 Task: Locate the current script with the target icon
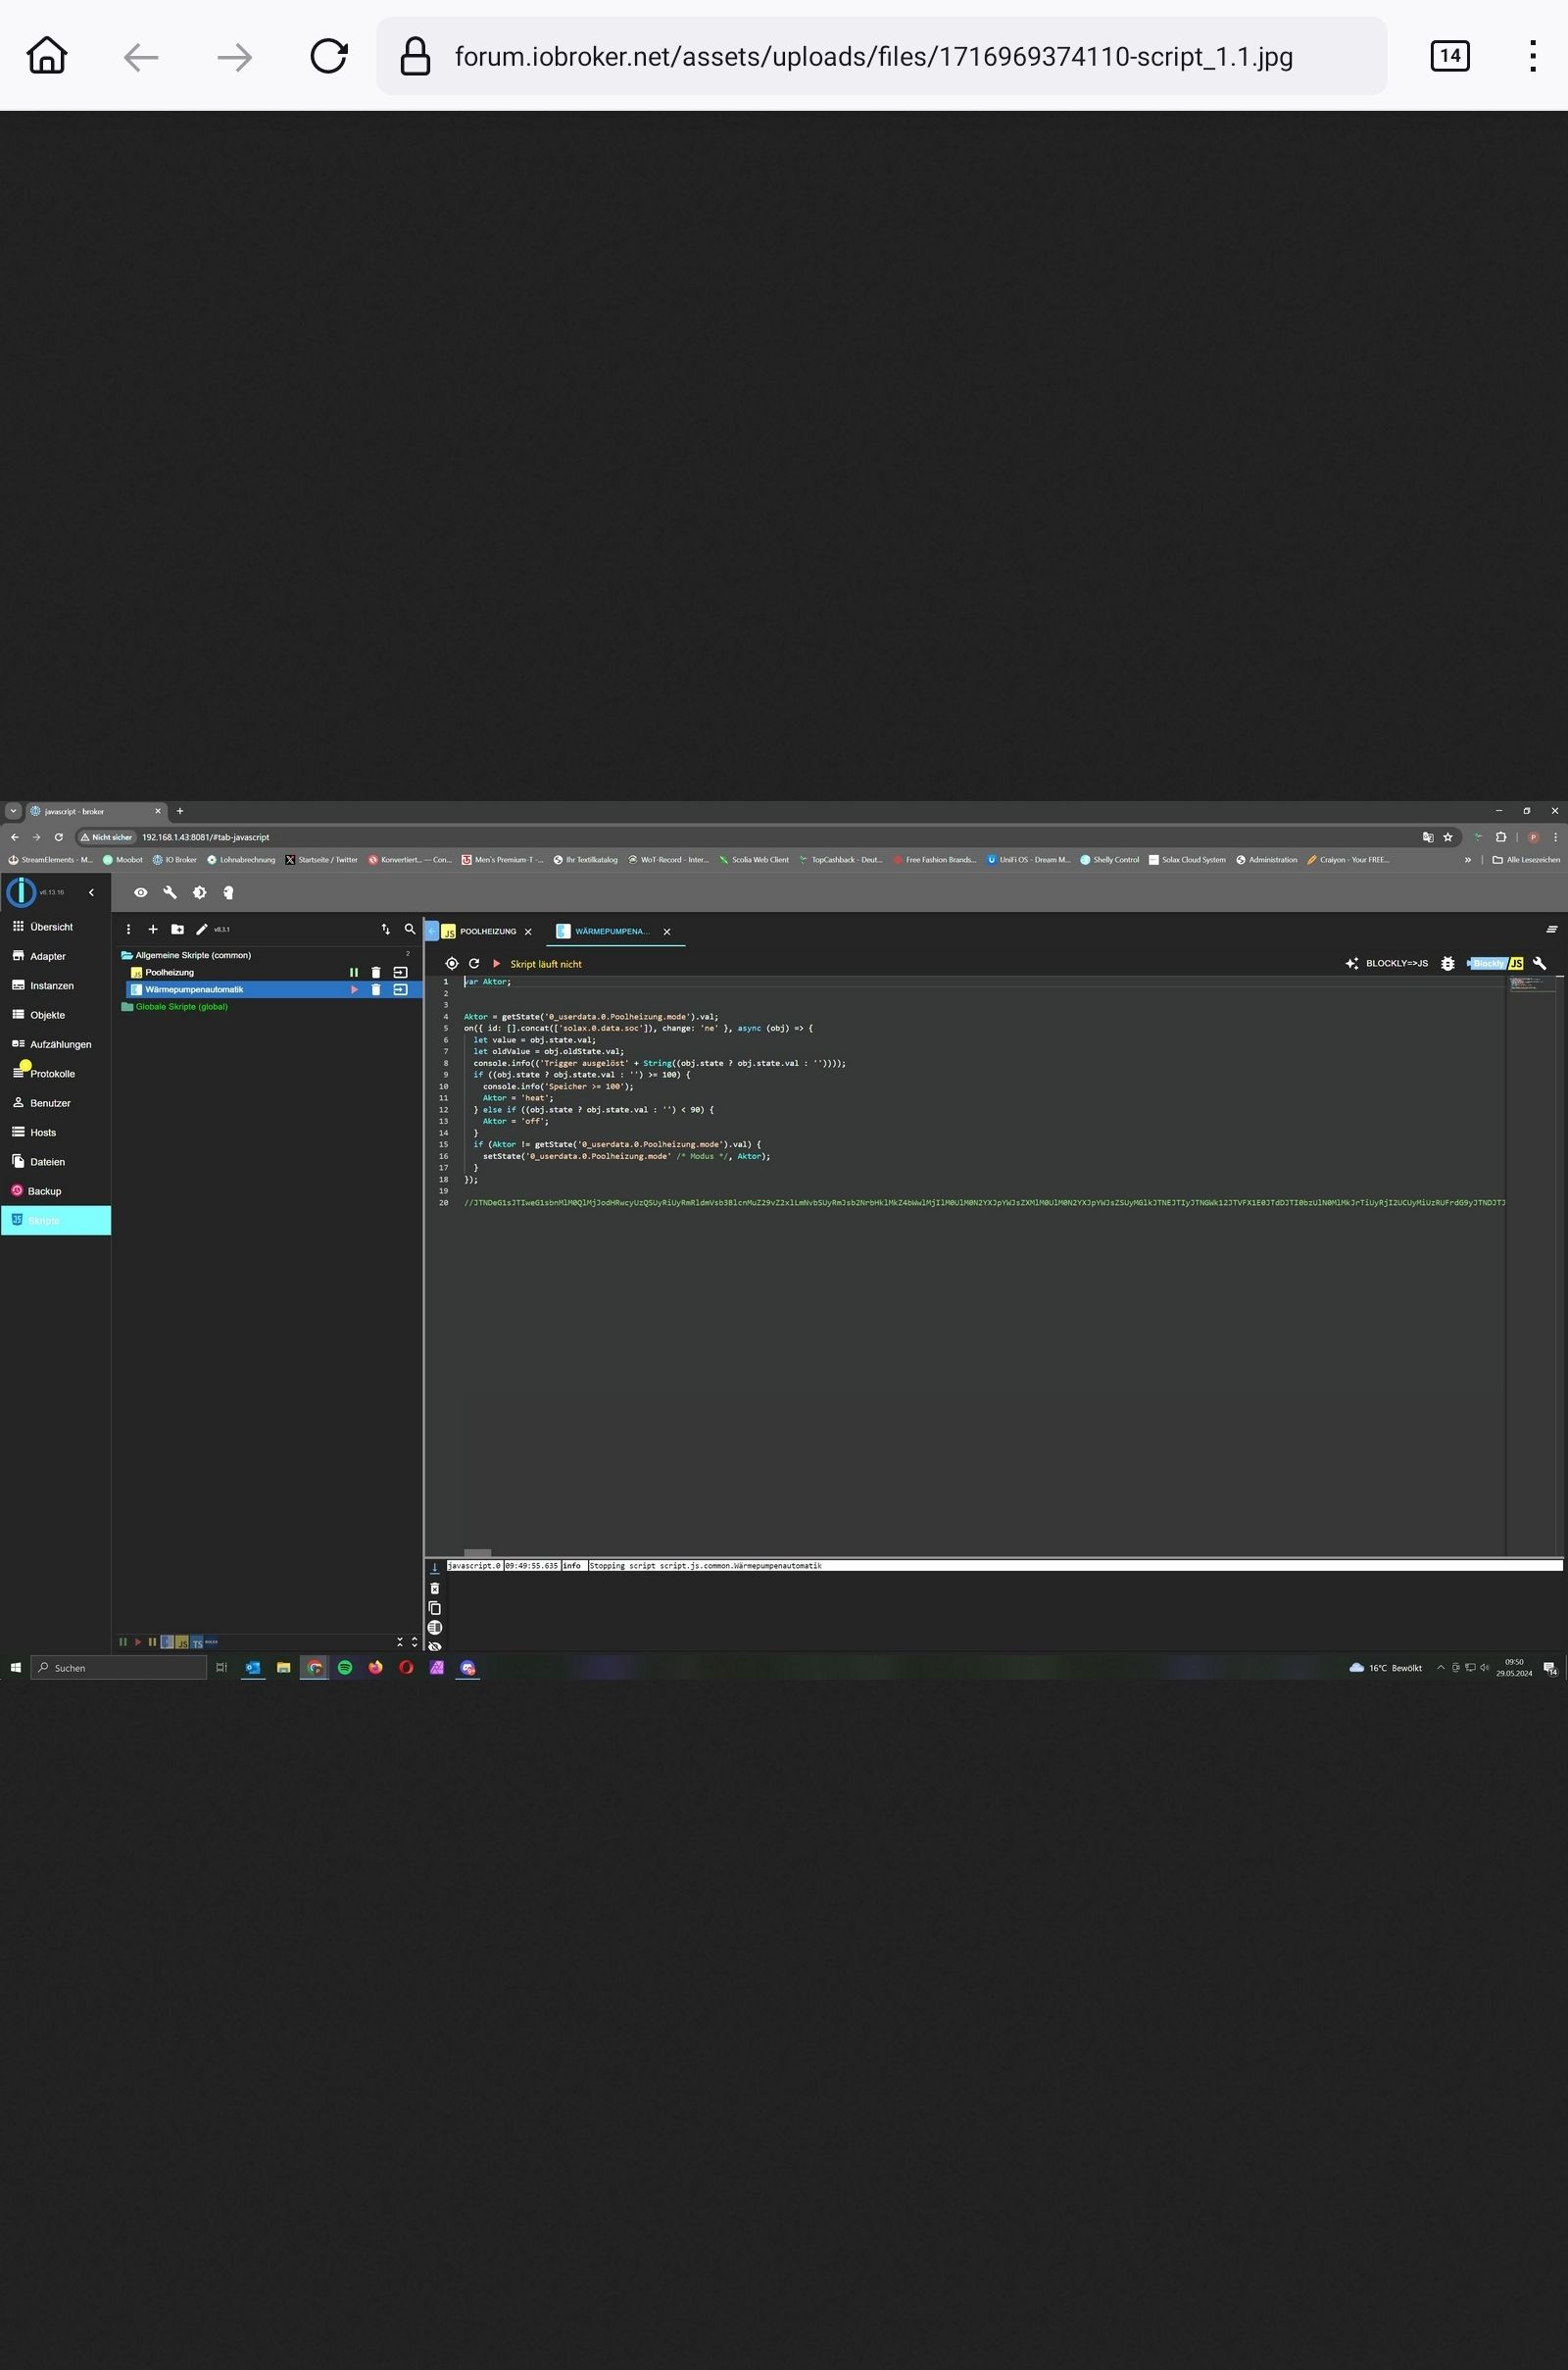tap(452, 964)
